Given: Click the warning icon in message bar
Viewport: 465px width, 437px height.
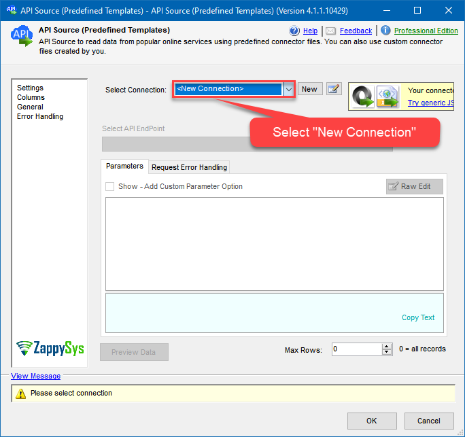Looking at the screenshot, I should [21, 394].
